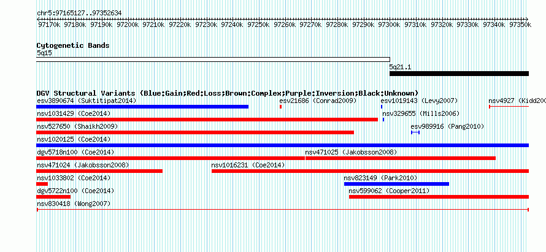Select the full-width blue nsv1020125 bar
546x252 pixels.
pos(282,145)
